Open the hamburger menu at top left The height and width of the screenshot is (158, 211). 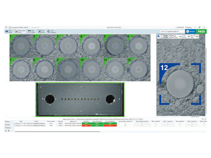point(6,27)
